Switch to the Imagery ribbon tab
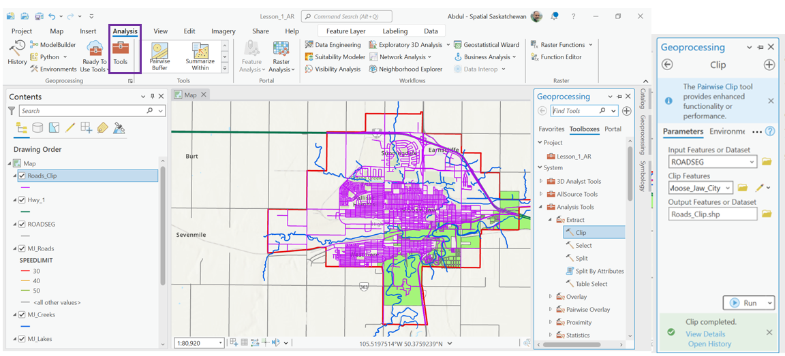The width and height of the screenshot is (785, 356). (x=223, y=31)
